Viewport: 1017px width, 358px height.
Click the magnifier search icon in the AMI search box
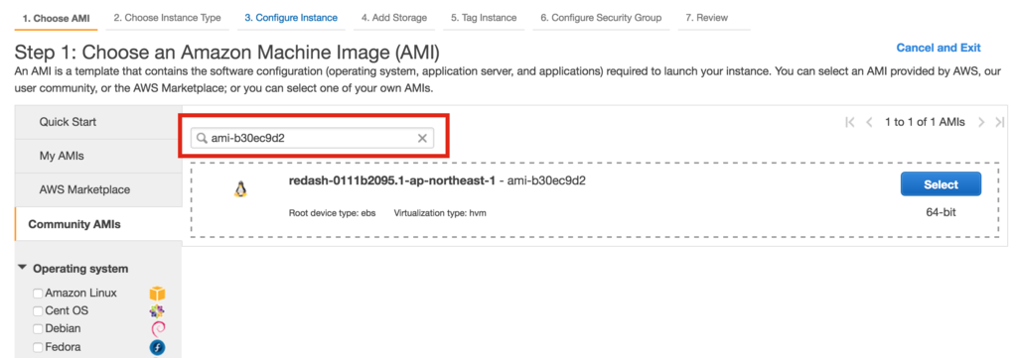click(202, 138)
